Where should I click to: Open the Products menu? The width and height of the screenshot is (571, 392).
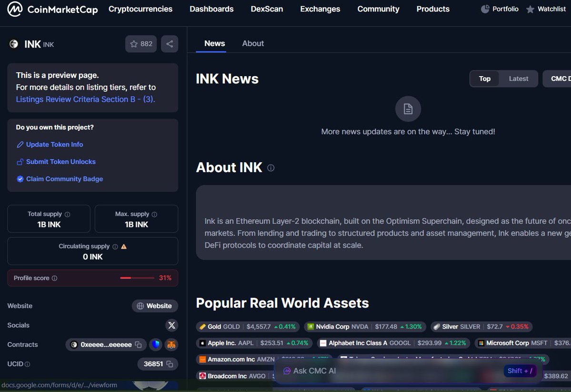coord(433,9)
